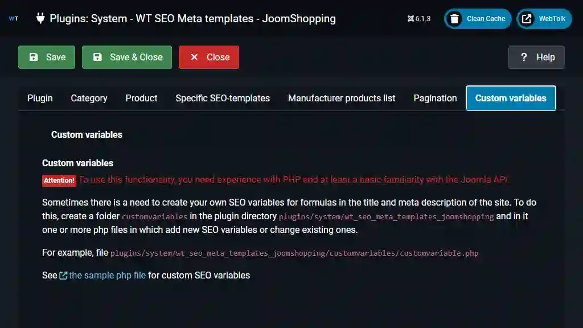Click the external link icon before sample php file
Viewport: 583px width, 328px height.
pos(63,276)
